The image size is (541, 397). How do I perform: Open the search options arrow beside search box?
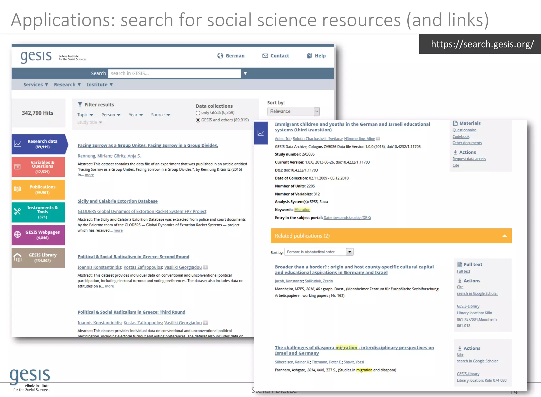pos(245,73)
